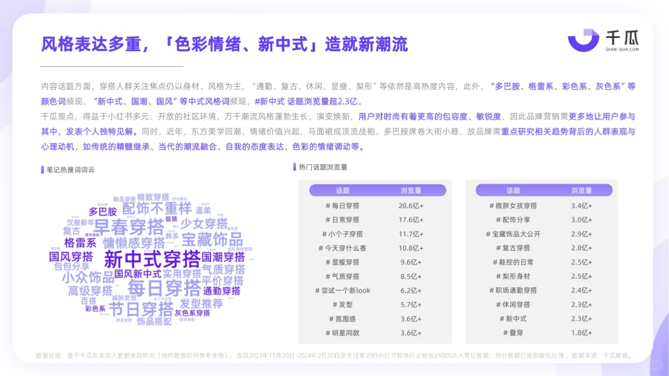This screenshot has height=376, width=669.
Task: Click 通勤穿搭 in the word cloud
Action: pos(222,291)
